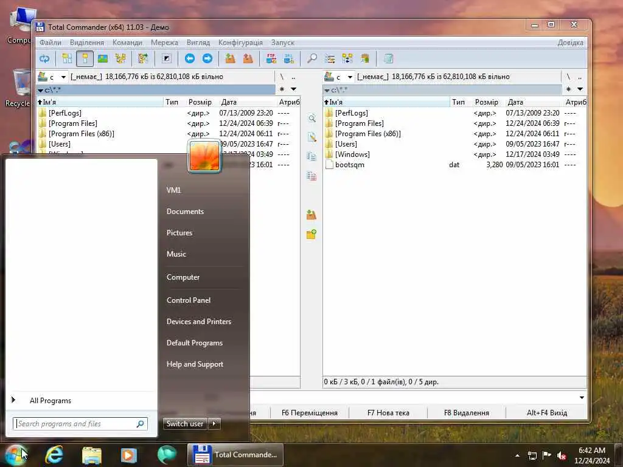
Task: Click the unpack files toolbar icon
Action: click(248, 59)
